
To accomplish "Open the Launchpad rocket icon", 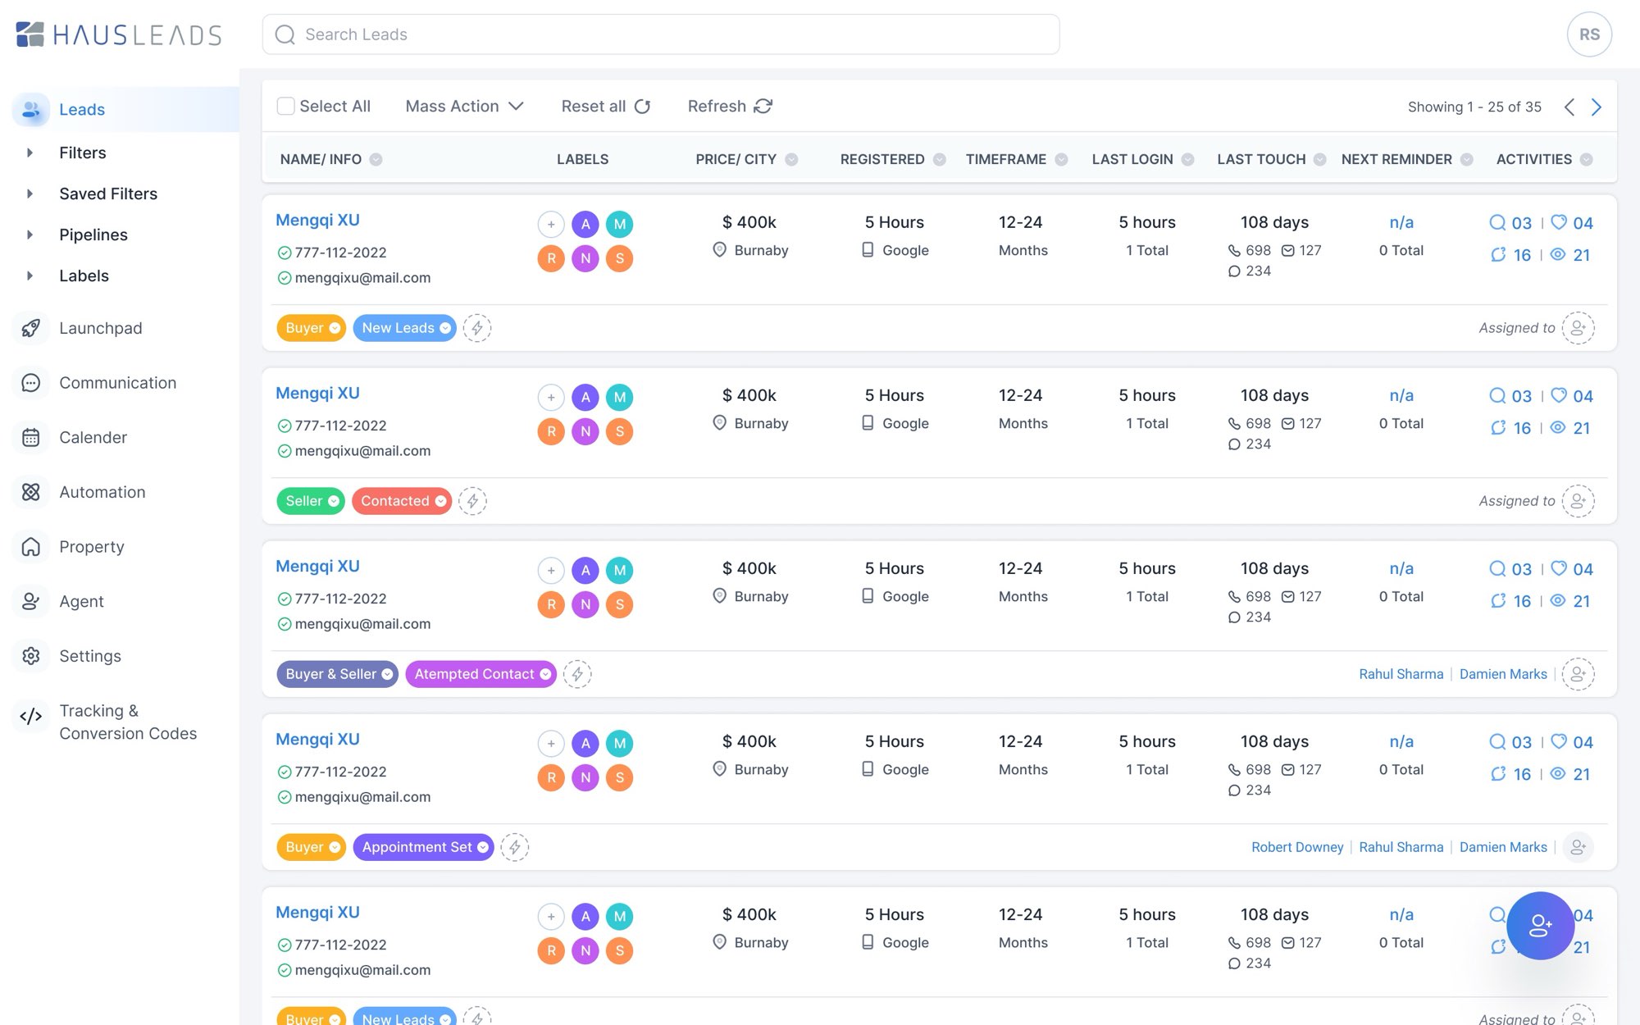I will tap(31, 328).
